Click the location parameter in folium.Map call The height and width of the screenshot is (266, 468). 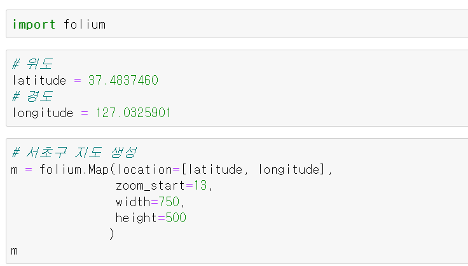click(145, 169)
